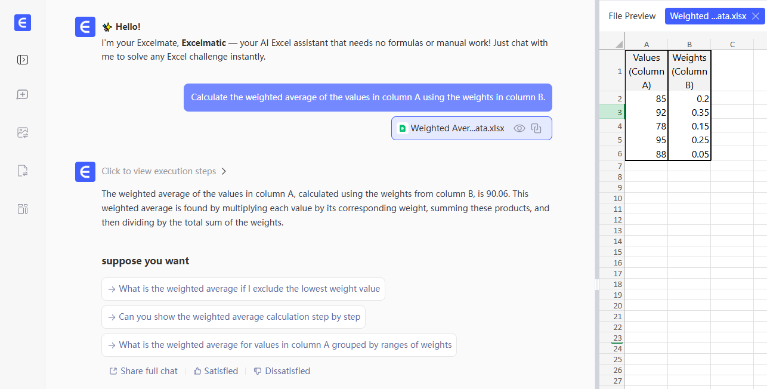Choose the exclude lowest weight value suggestion

pos(243,289)
